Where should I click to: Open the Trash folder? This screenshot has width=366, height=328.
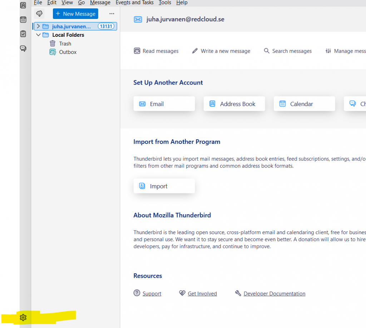(x=65, y=43)
